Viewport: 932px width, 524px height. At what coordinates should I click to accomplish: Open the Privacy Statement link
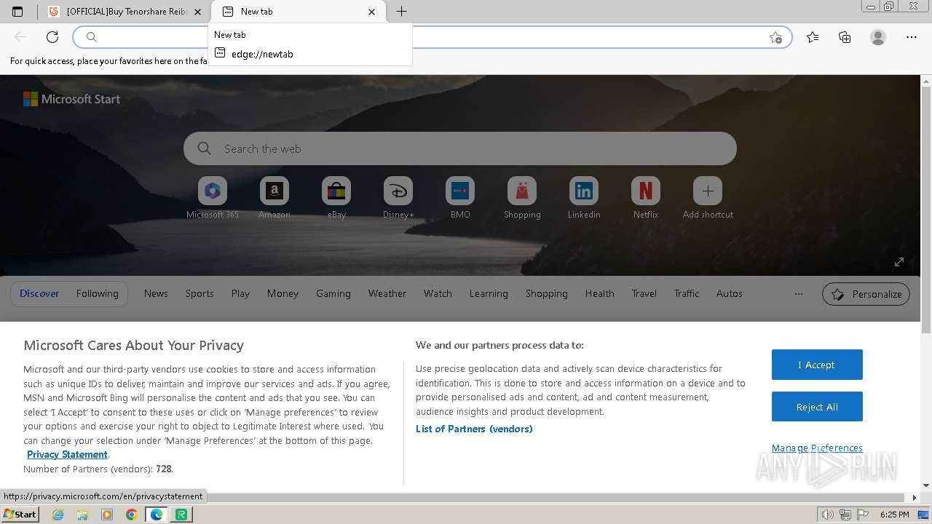click(67, 454)
